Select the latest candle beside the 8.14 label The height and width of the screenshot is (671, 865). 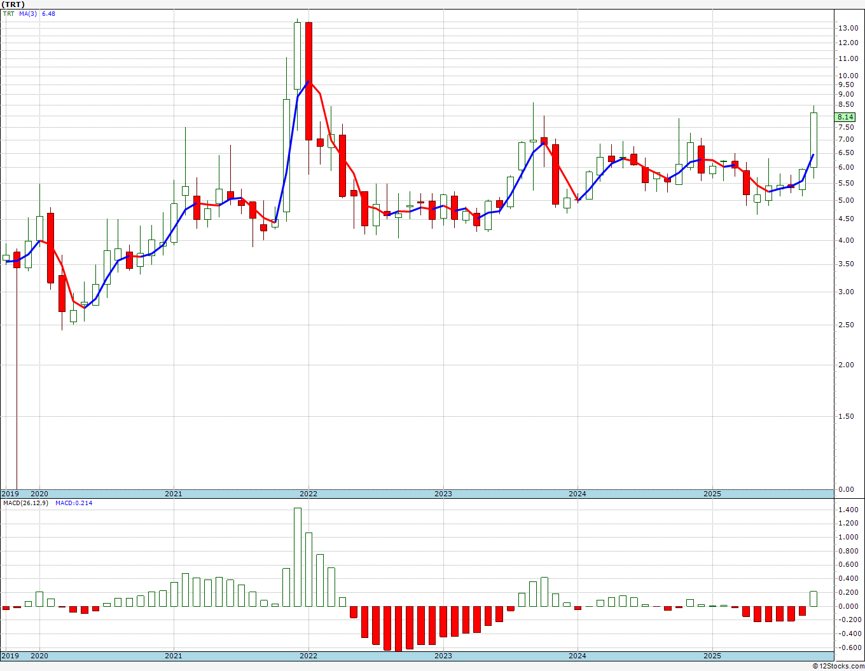813,140
